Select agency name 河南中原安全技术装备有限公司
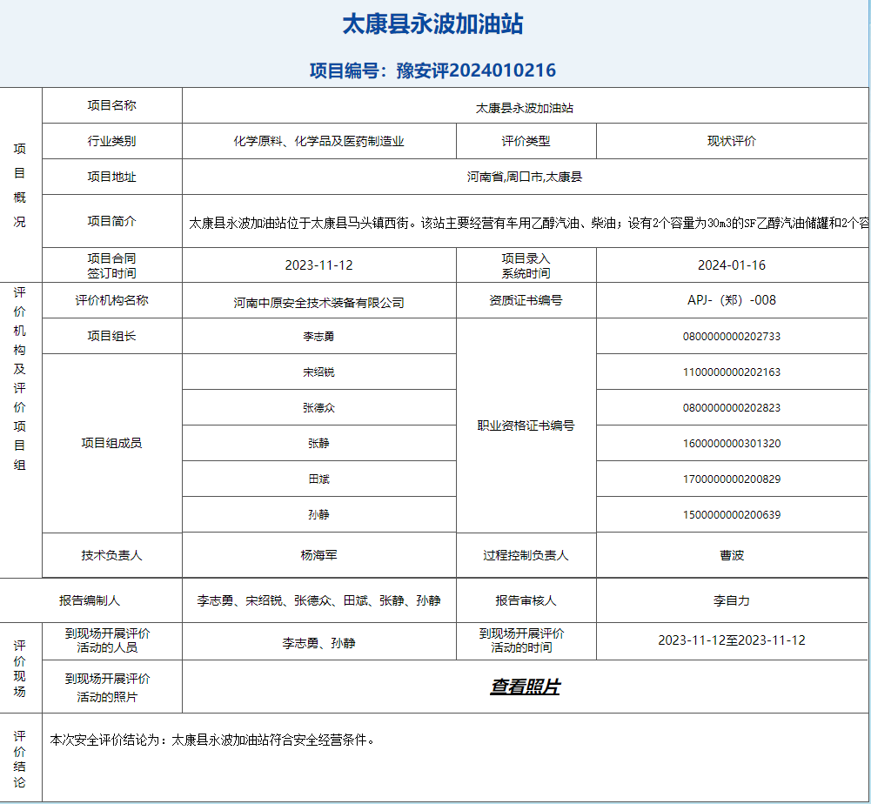The height and width of the screenshot is (804, 871). pos(318,303)
